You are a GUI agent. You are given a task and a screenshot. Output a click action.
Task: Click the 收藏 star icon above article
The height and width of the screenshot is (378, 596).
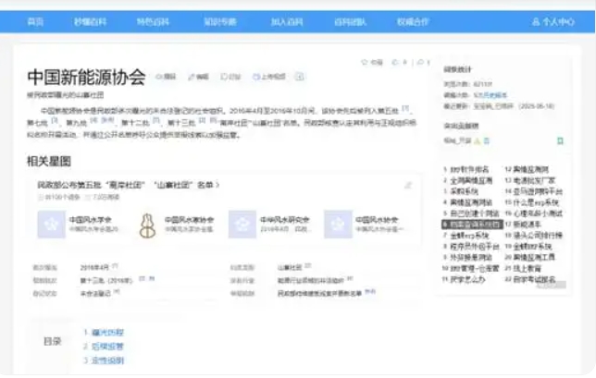[x=364, y=62]
